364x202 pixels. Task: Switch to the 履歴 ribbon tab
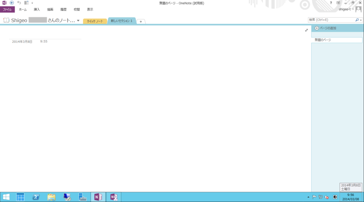63,10
